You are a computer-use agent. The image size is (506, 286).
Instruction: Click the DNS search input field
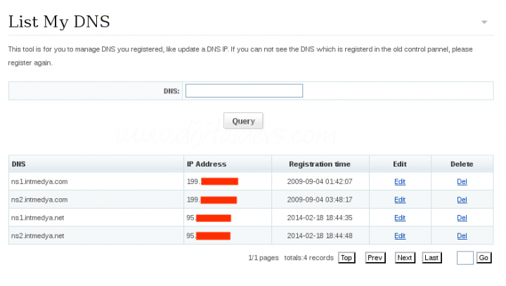point(244,91)
